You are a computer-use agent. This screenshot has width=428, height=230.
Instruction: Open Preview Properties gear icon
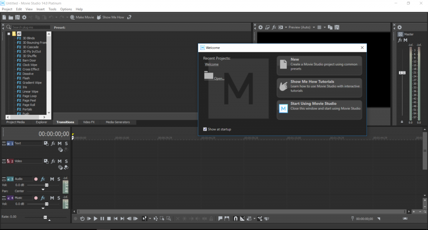260,27
